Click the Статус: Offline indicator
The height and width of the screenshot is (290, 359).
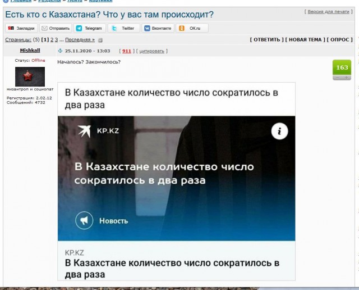[x=30, y=60]
